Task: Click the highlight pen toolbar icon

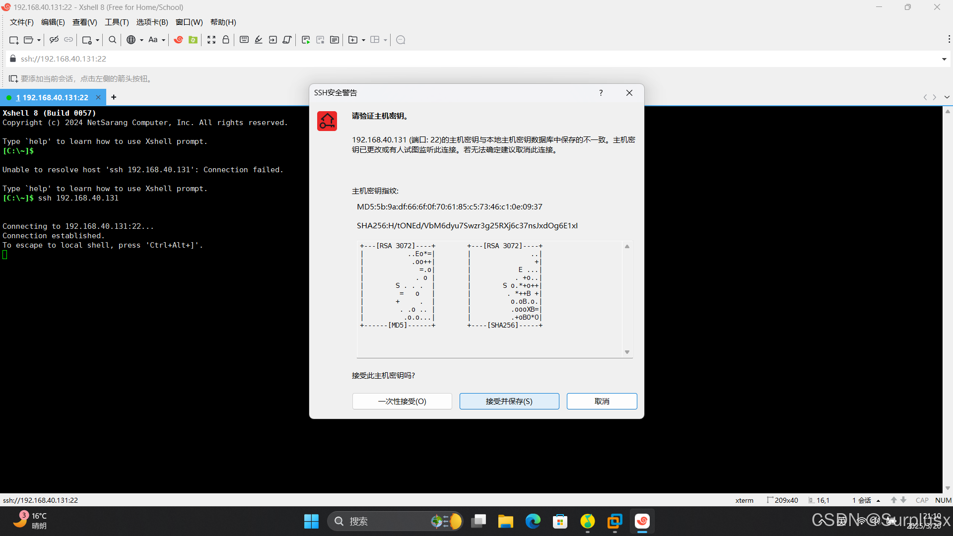Action: pyautogui.click(x=259, y=40)
